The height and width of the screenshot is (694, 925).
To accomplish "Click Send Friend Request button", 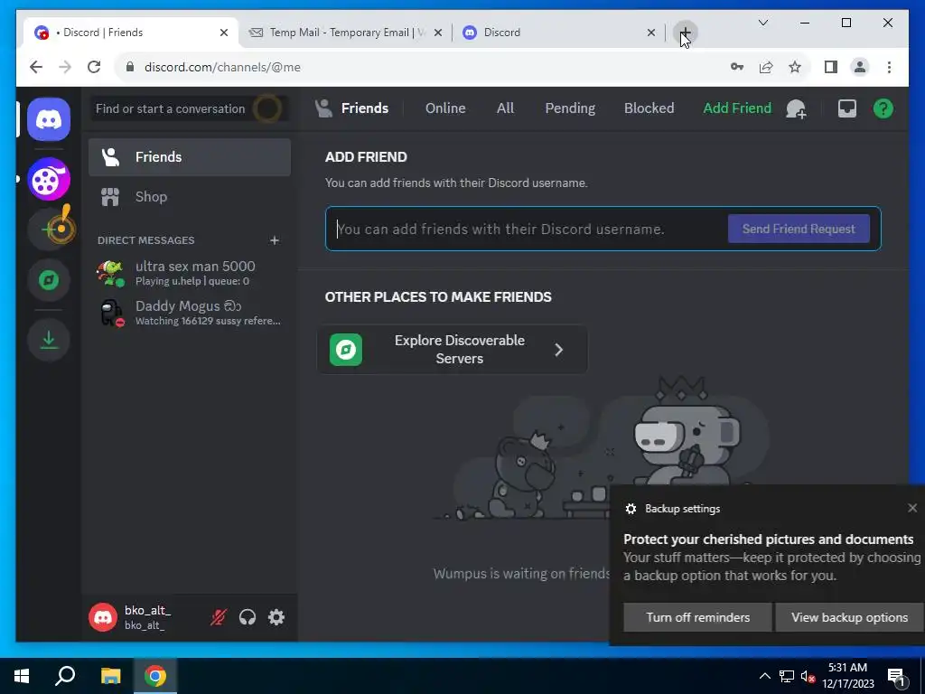I will pyautogui.click(x=799, y=229).
